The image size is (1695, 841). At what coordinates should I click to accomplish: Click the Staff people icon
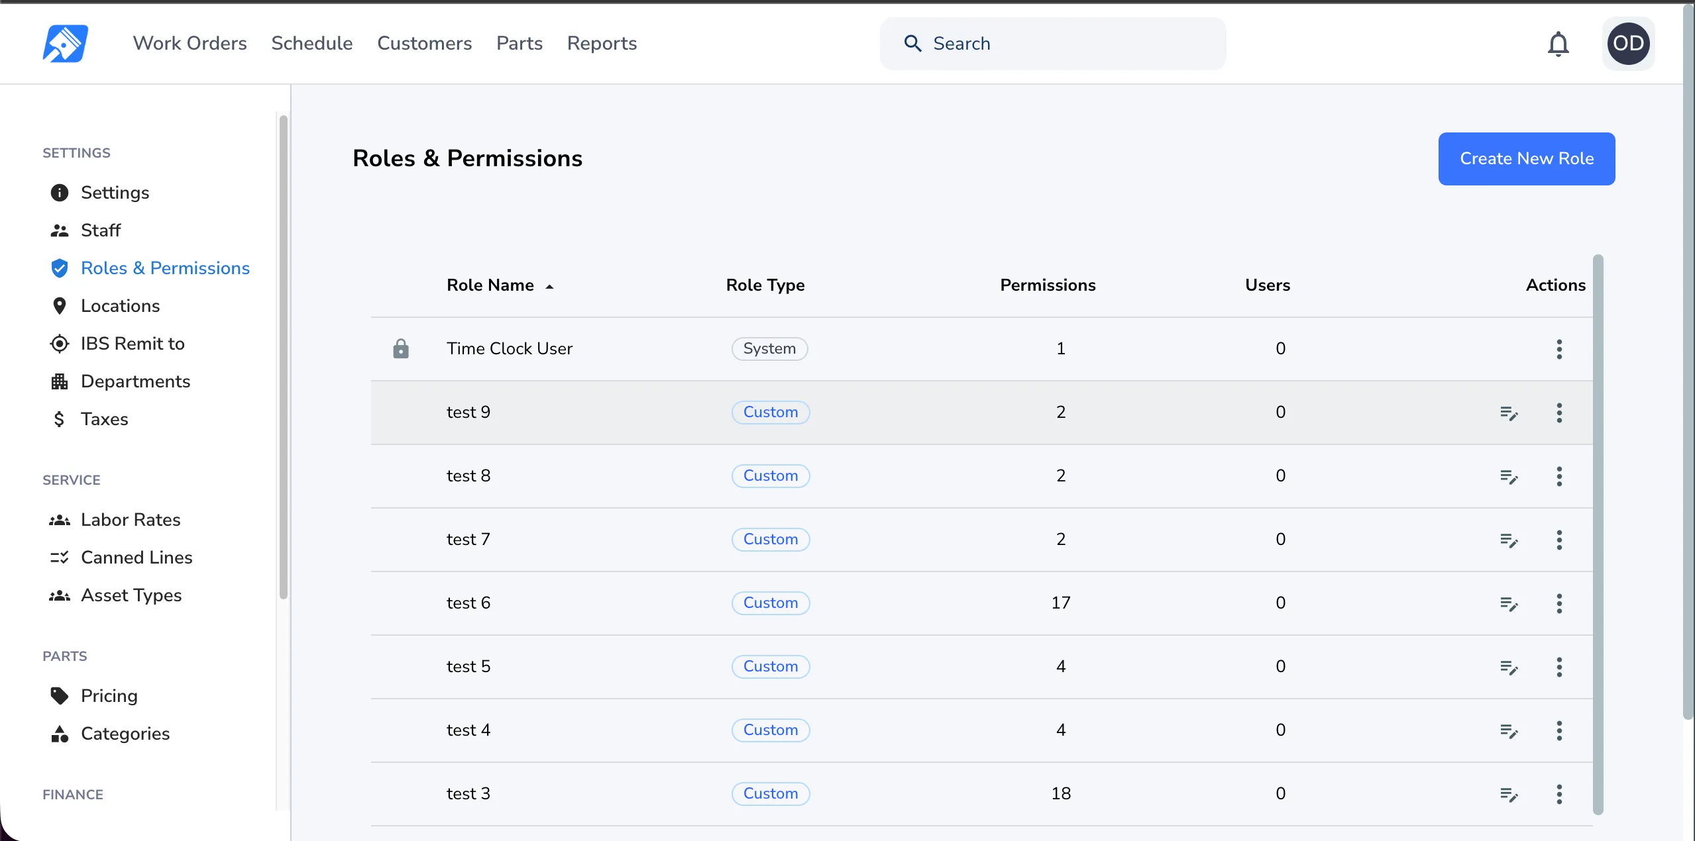click(x=60, y=230)
